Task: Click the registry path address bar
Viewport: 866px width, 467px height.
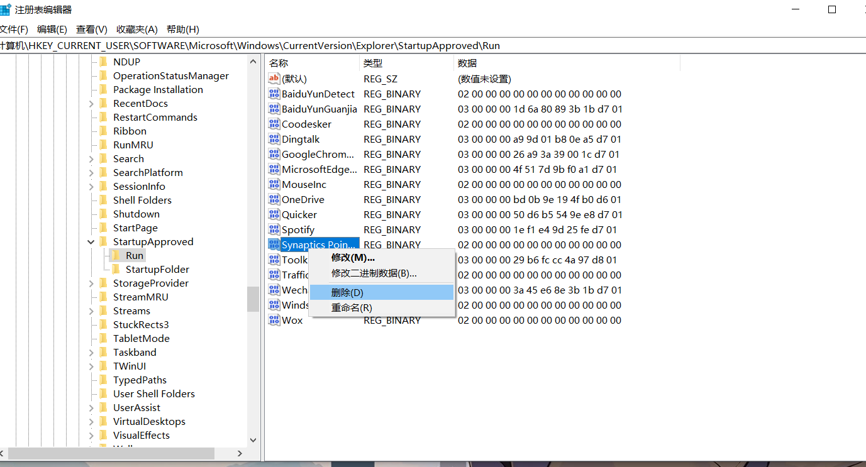Action: (x=433, y=46)
